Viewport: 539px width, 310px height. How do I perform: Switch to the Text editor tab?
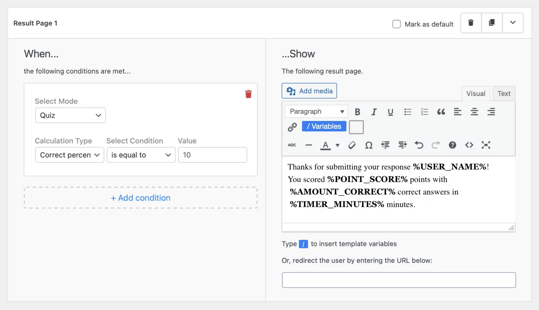504,93
